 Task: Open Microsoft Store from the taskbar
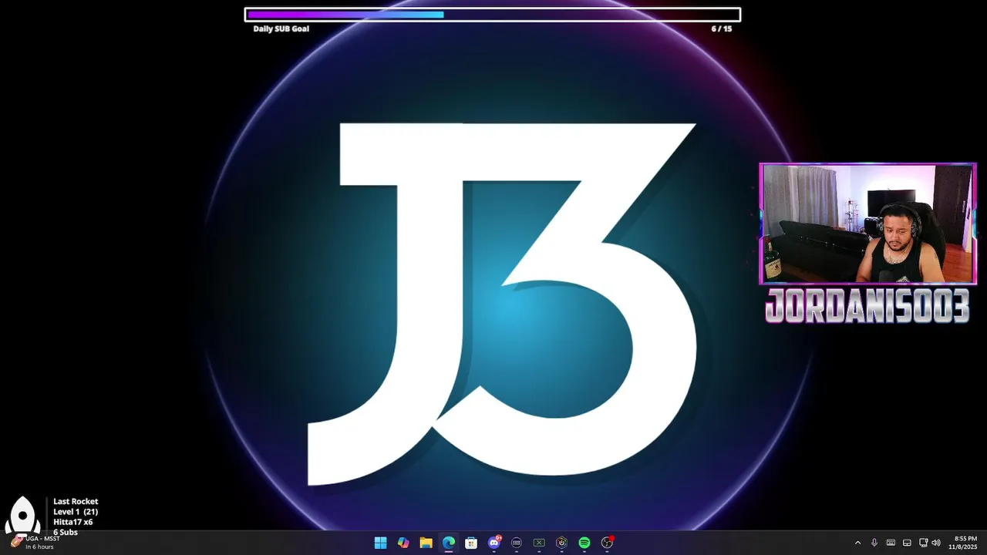coord(471,543)
